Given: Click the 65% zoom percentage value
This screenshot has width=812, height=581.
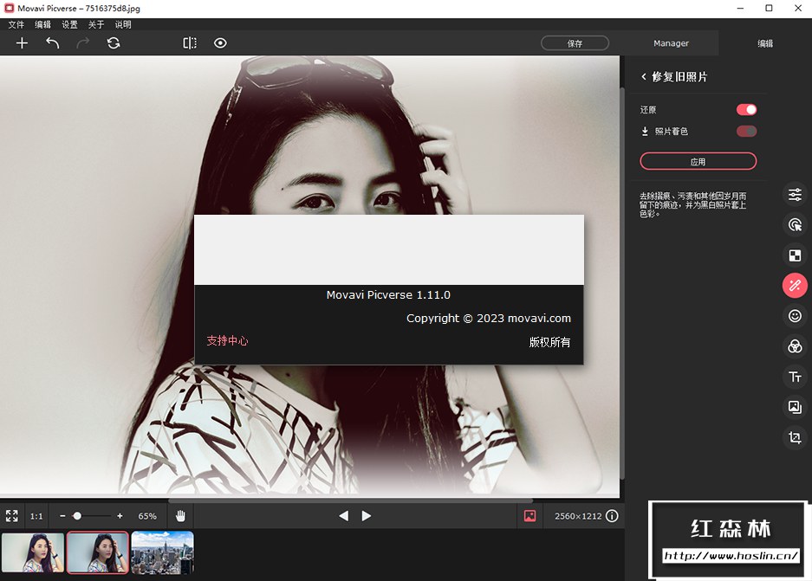Looking at the screenshot, I should coord(147,516).
